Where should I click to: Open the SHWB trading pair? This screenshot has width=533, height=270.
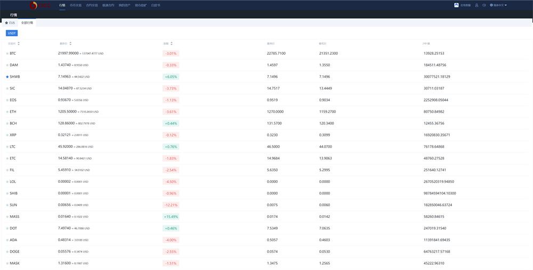pos(15,77)
